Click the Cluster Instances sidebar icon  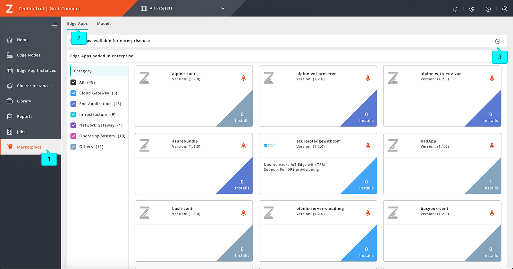point(10,86)
